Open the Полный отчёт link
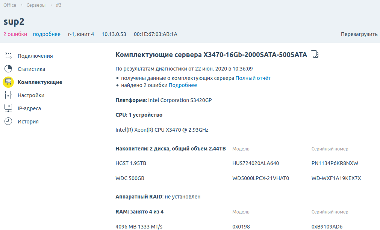 (x=253, y=78)
